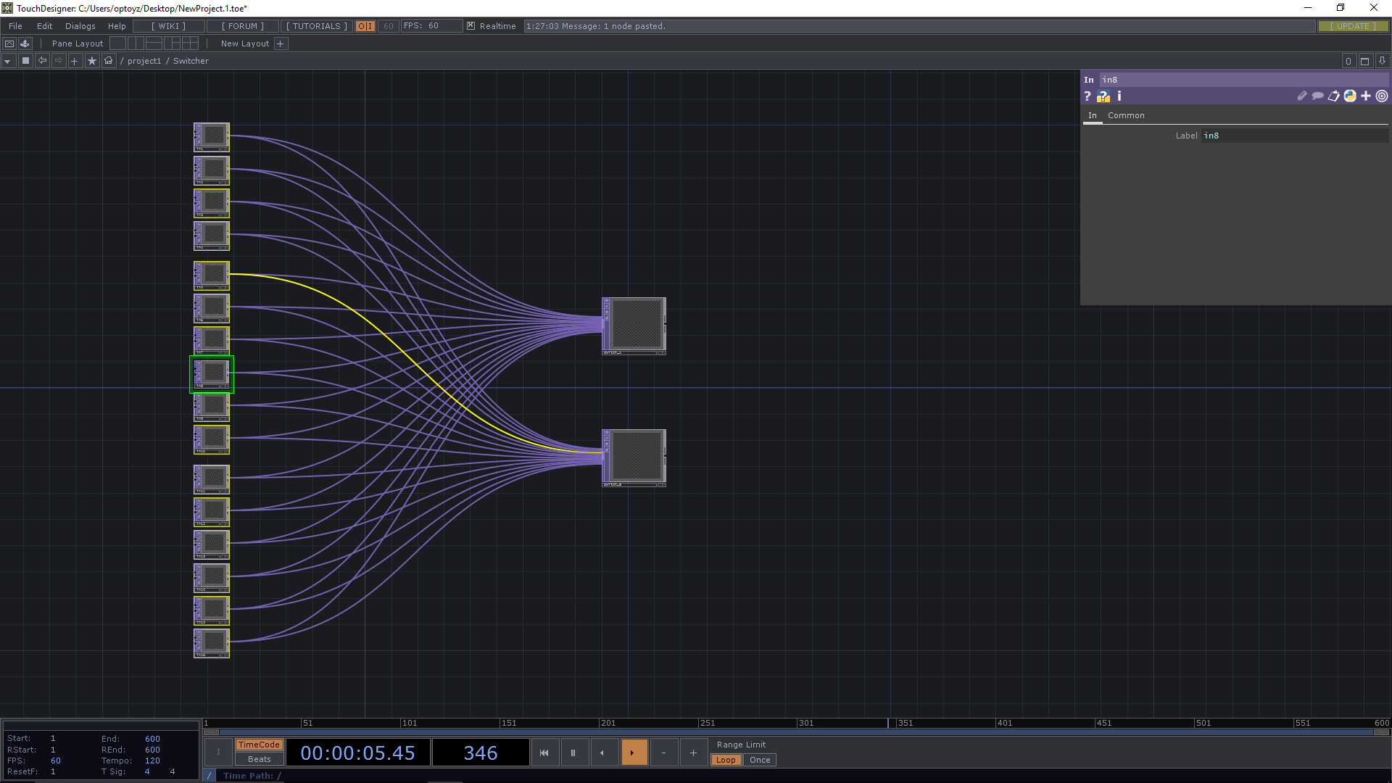Toggle Loop playback mode button
Image resolution: width=1392 pixels, height=783 pixels.
click(x=726, y=759)
